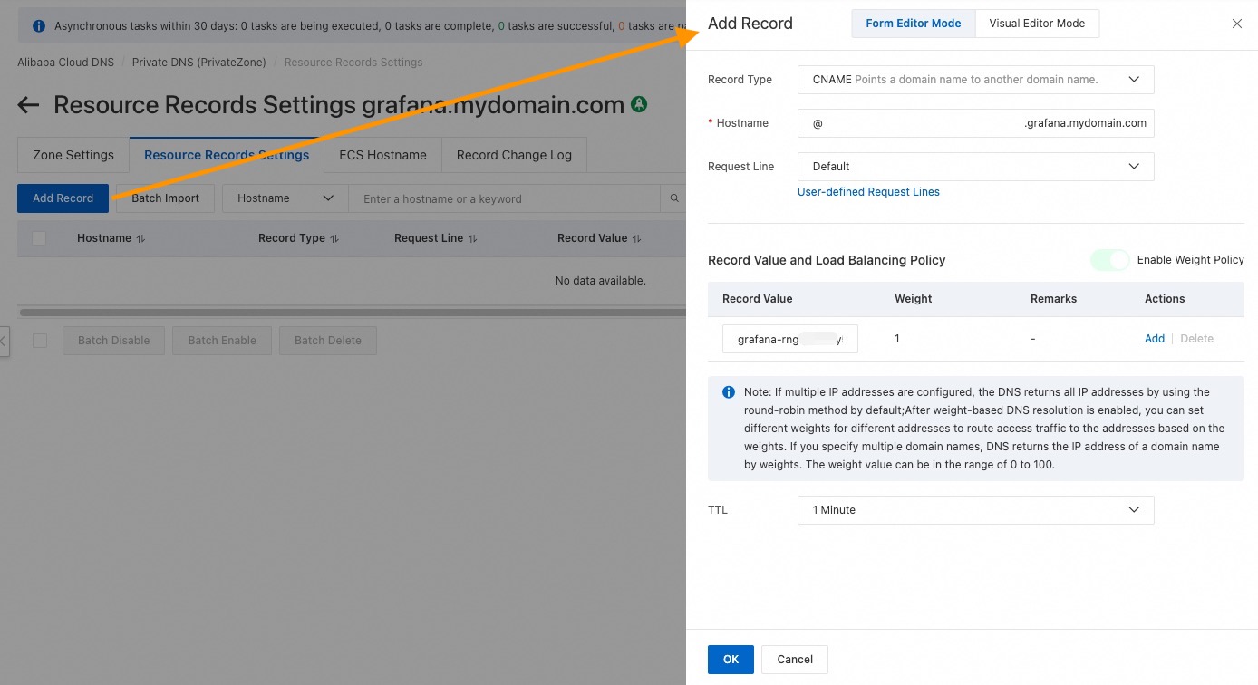The width and height of the screenshot is (1258, 685).
Task: Sort by Request Line column icon
Action: (473, 238)
